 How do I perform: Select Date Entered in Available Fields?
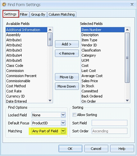tap(27, 101)
